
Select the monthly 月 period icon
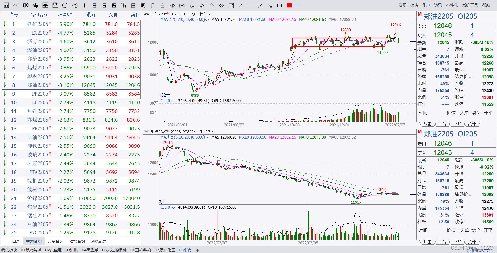click(x=153, y=5)
